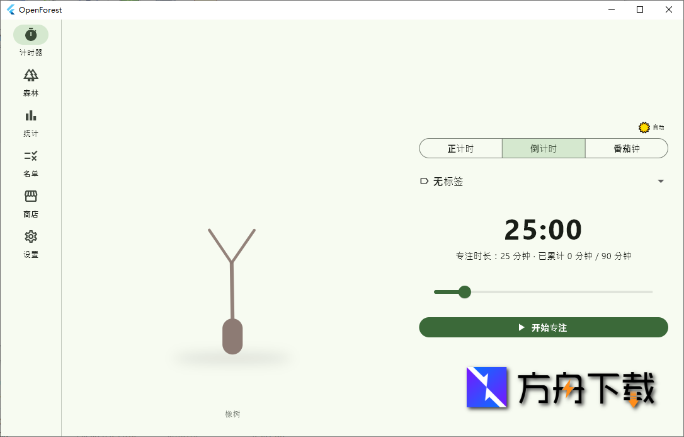Click the OpenForest logo icon

click(x=12, y=9)
